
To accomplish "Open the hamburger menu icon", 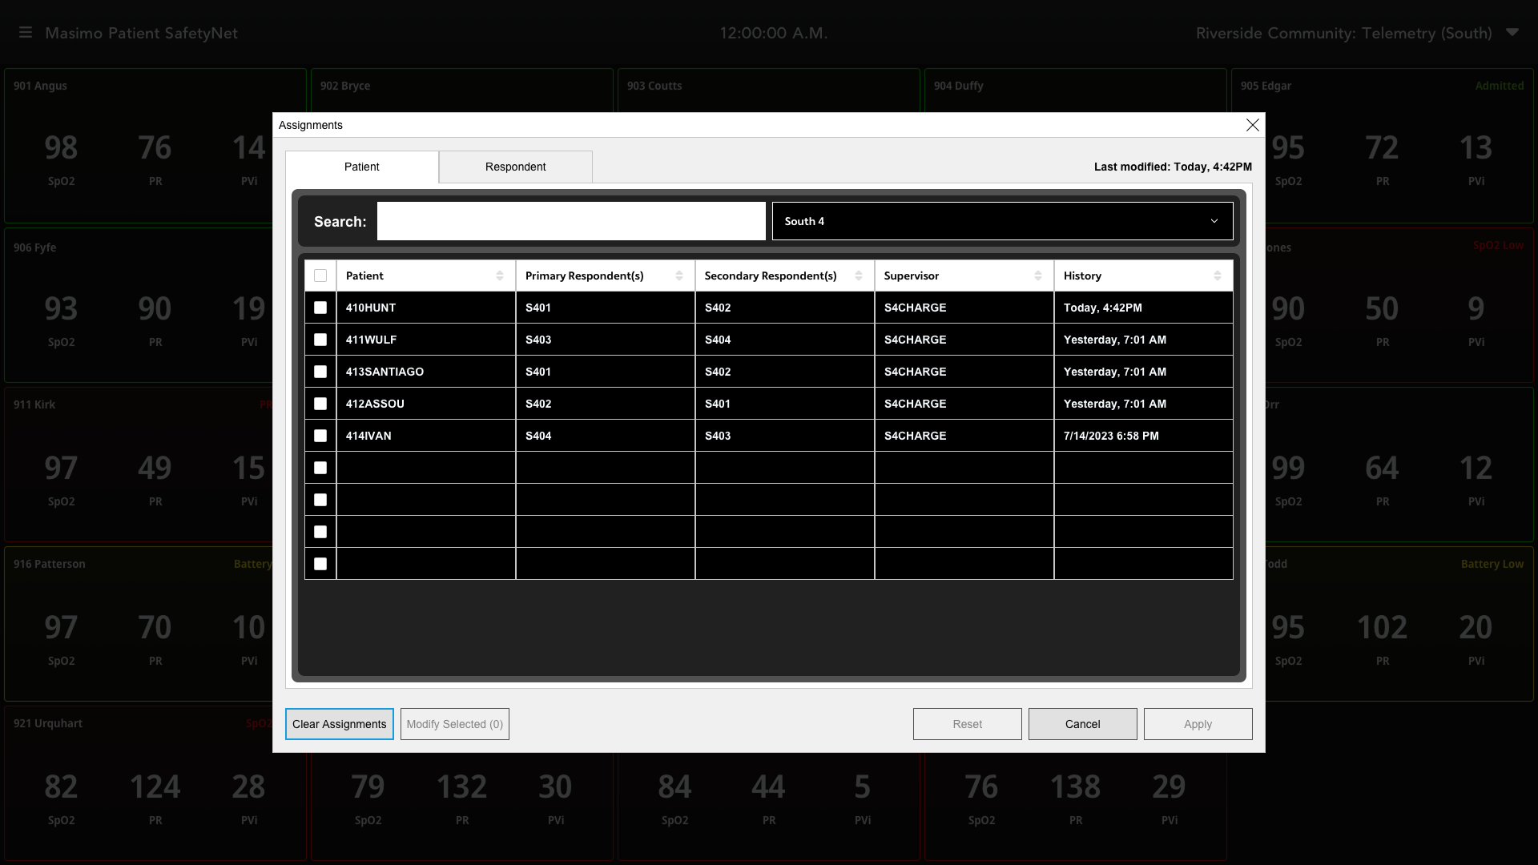I will click(x=26, y=33).
